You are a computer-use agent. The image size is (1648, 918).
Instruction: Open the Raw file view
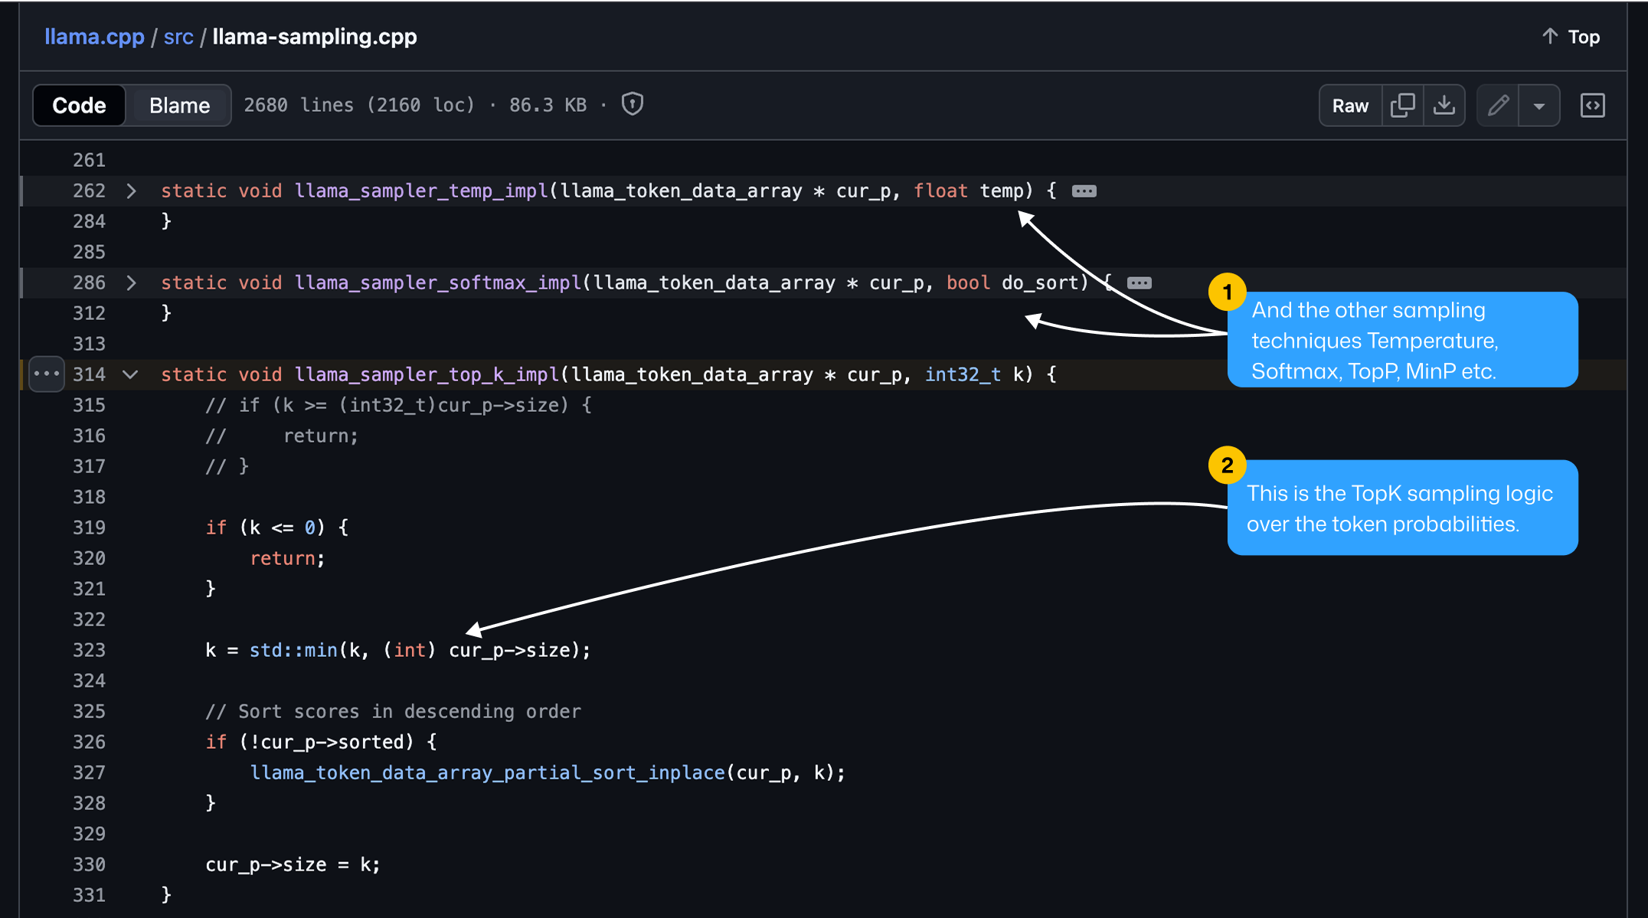coord(1350,105)
